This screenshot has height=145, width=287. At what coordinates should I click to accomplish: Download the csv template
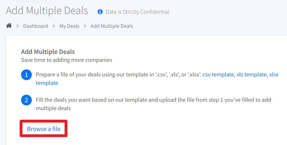pos(218,74)
